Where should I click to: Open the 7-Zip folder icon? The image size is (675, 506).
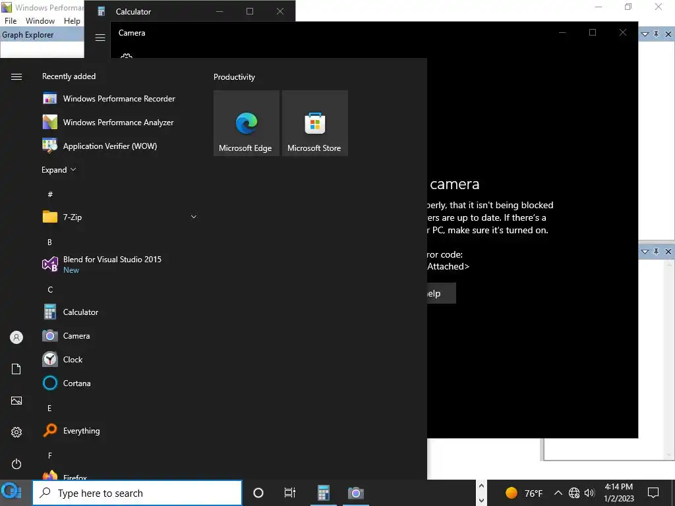pos(50,217)
